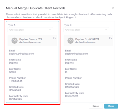This screenshot has width=120, height=111.
Task: Click created date 11/12/2024
Action: (x=15, y=90)
